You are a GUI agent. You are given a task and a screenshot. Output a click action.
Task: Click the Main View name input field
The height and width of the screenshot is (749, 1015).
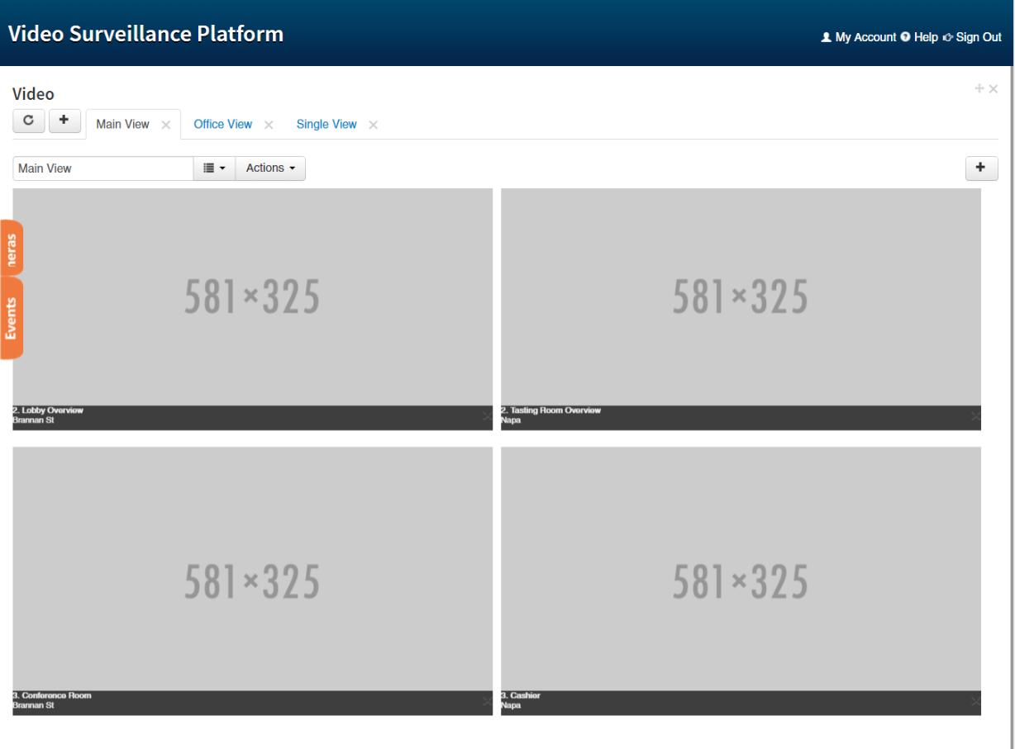tap(102, 168)
